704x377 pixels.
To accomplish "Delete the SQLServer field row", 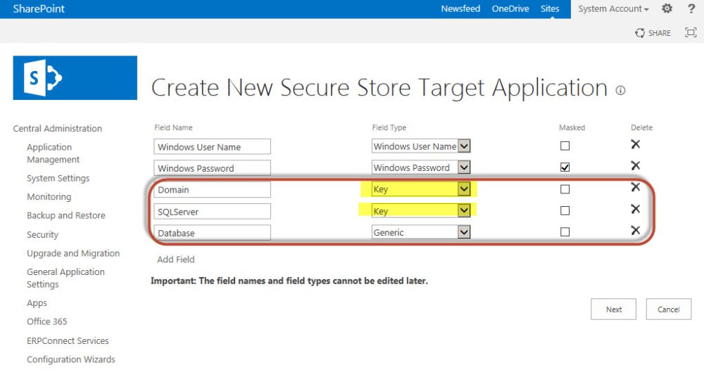I will coord(635,209).
